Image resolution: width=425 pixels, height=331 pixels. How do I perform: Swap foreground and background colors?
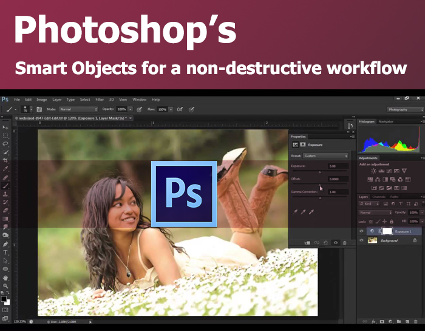click(8, 293)
